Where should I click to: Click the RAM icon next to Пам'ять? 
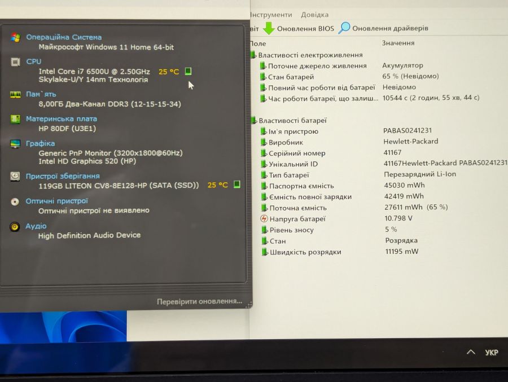tap(15, 94)
